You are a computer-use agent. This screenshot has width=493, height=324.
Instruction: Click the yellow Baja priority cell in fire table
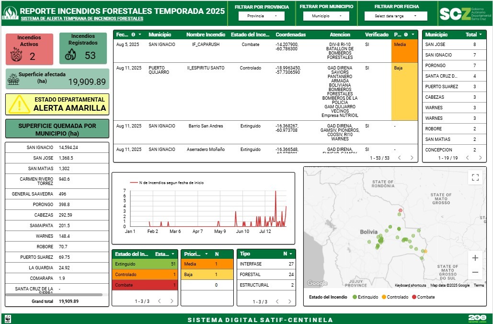pos(405,92)
